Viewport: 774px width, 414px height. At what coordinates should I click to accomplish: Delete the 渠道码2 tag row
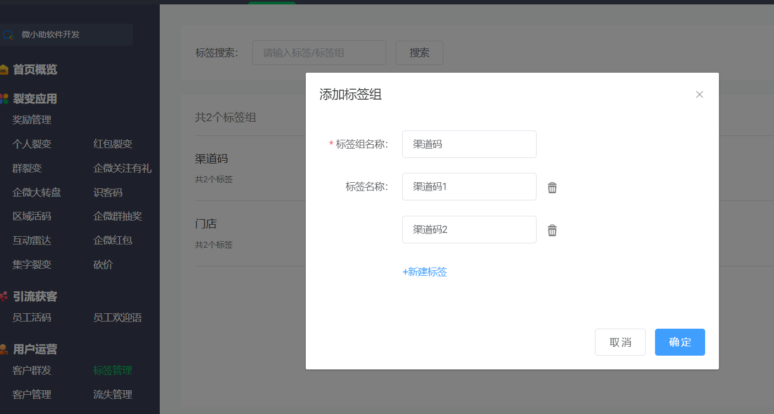pyautogui.click(x=552, y=231)
